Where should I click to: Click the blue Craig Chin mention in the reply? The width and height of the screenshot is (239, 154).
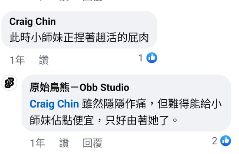[x=54, y=104]
